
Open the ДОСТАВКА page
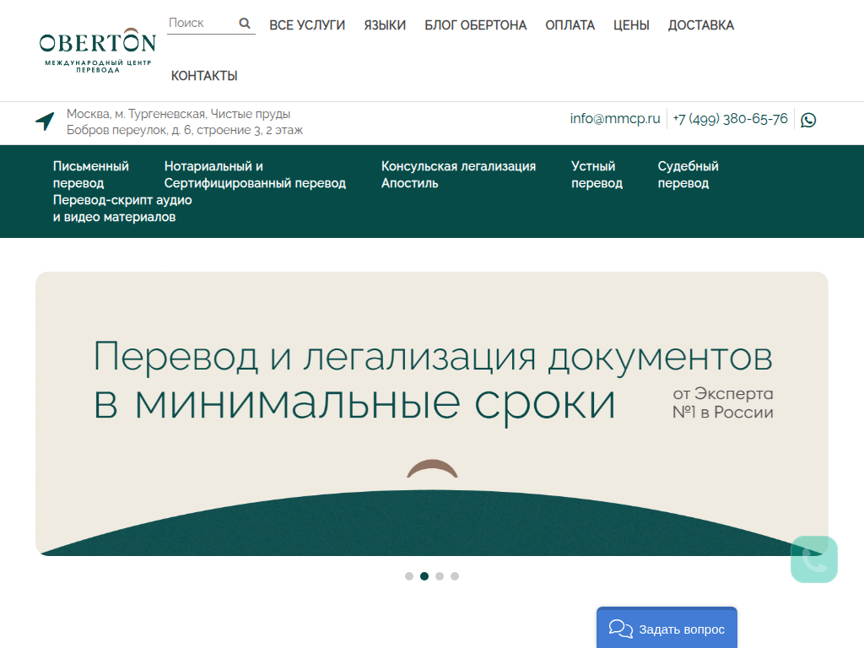[x=700, y=24]
